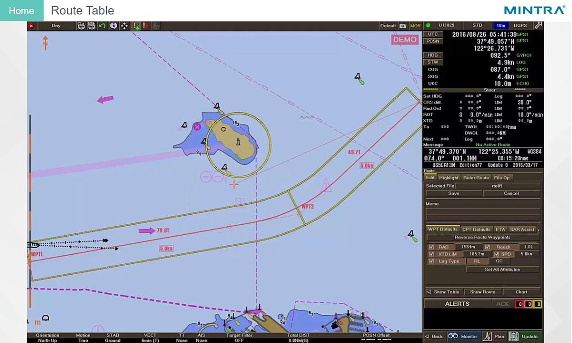
Task: Click Set All Attributes button
Action: pyautogui.click(x=502, y=270)
